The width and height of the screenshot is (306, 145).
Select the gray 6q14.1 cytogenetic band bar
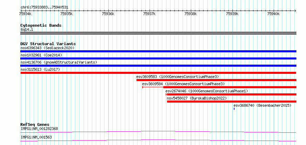click(x=158, y=33)
